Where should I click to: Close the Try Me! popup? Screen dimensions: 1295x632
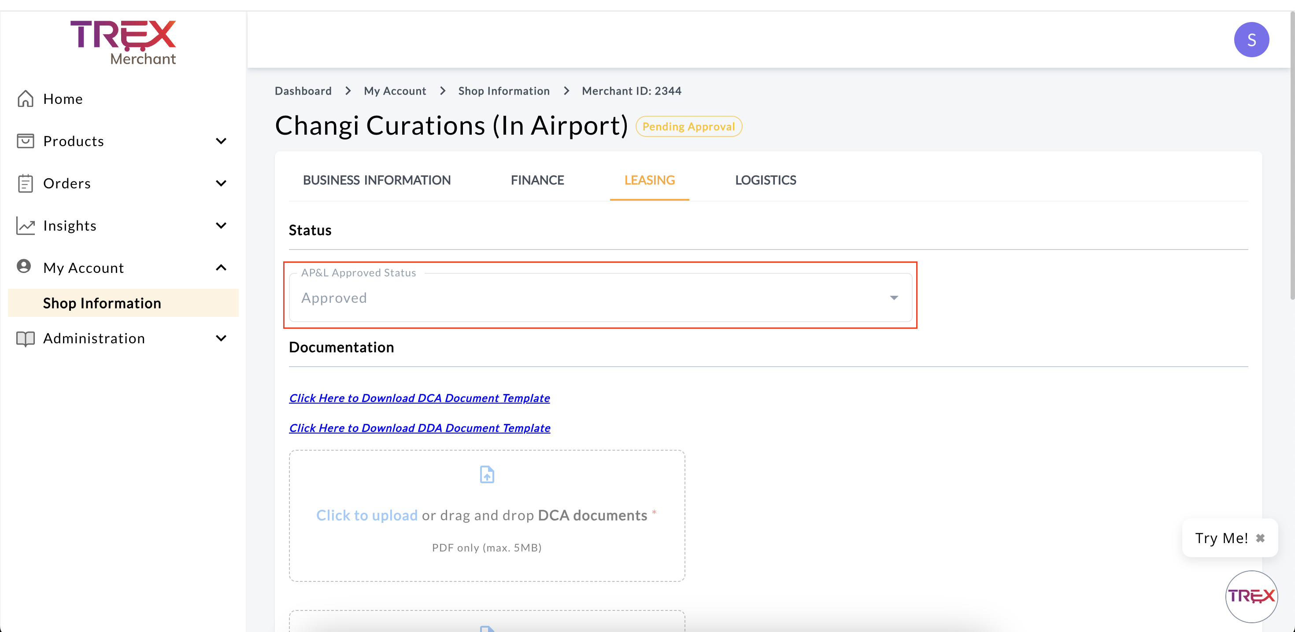coord(1260,538)
